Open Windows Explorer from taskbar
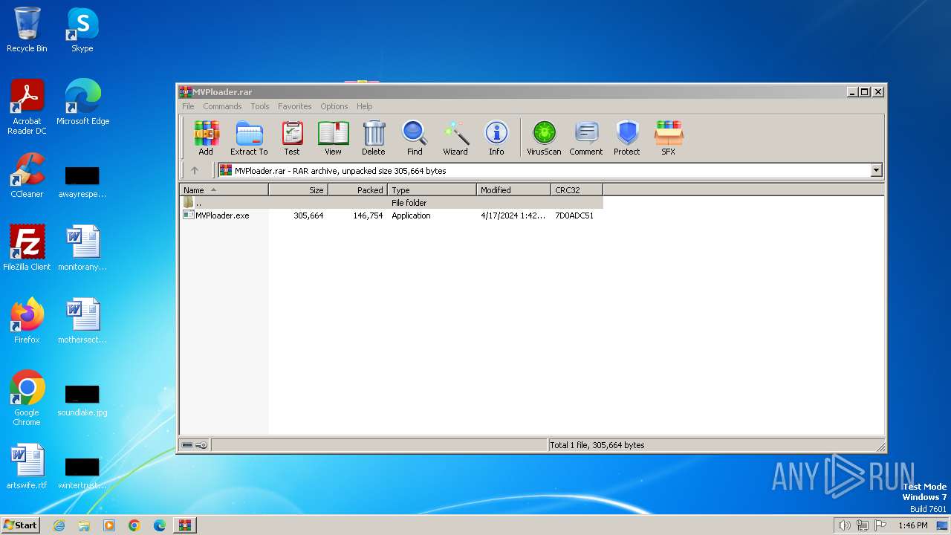951x535 pixels. [84, 525]
